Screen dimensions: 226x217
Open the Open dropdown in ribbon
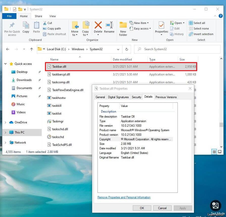tap(177, 23)
